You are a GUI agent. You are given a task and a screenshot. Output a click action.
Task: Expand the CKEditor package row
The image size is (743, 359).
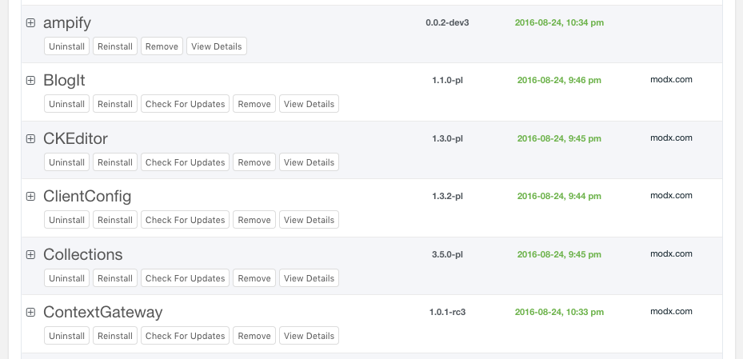click(x=30, y=139)
